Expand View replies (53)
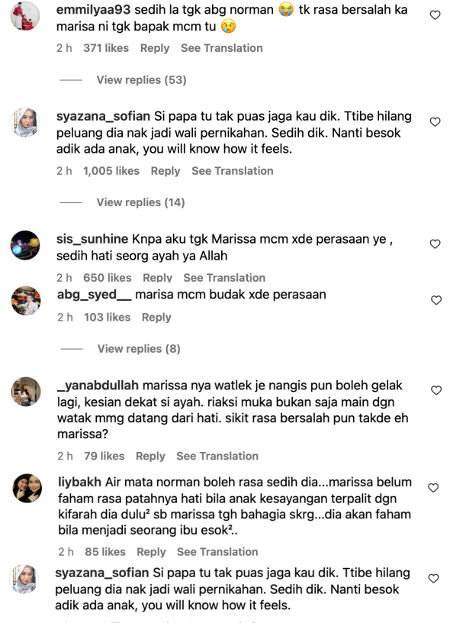This screenshot has height=623, width=450. (x=141, y=80)
